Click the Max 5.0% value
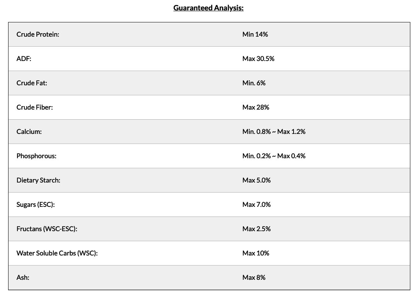The height and width of the screenshot is (296, 420). pos(256,180)
